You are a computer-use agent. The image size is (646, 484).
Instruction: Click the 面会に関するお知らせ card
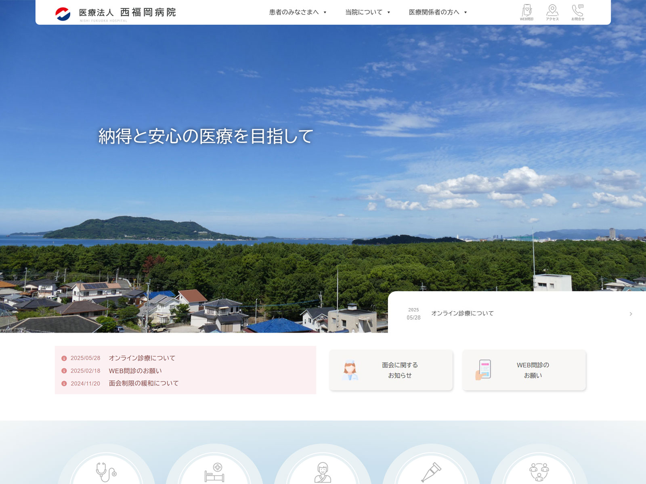(391, 370)
